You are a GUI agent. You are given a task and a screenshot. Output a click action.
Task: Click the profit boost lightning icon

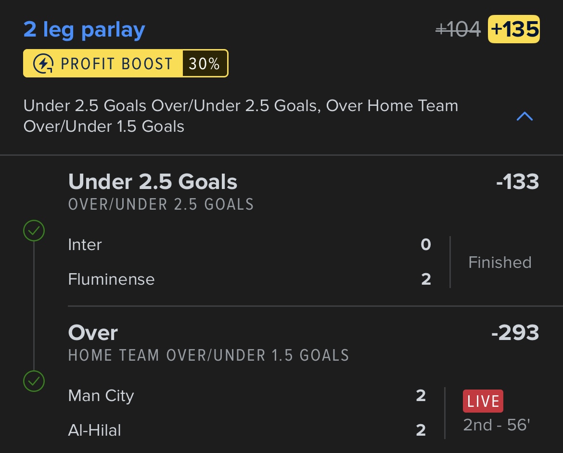click(43, 63)
